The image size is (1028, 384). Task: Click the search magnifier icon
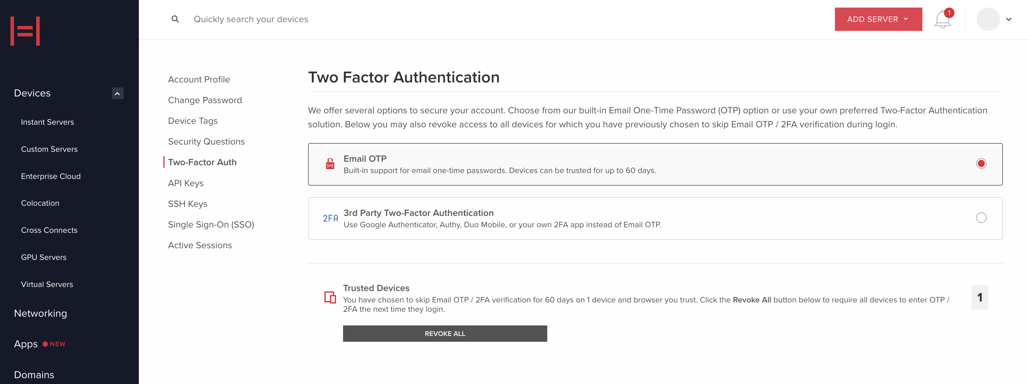coord(175,19)
